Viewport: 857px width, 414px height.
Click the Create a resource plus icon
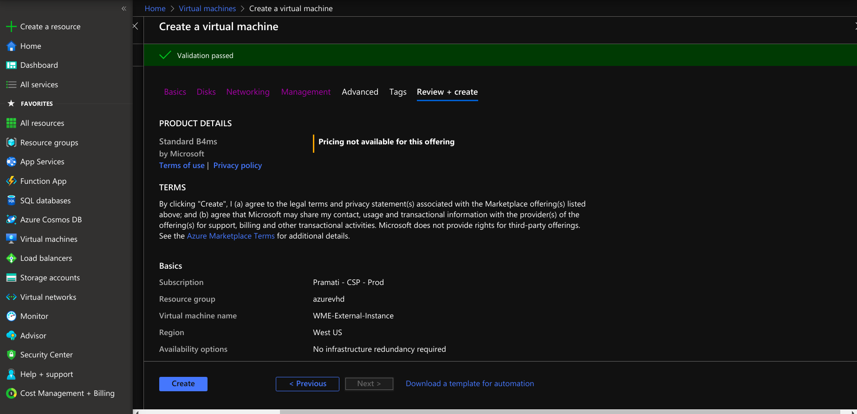11,27
